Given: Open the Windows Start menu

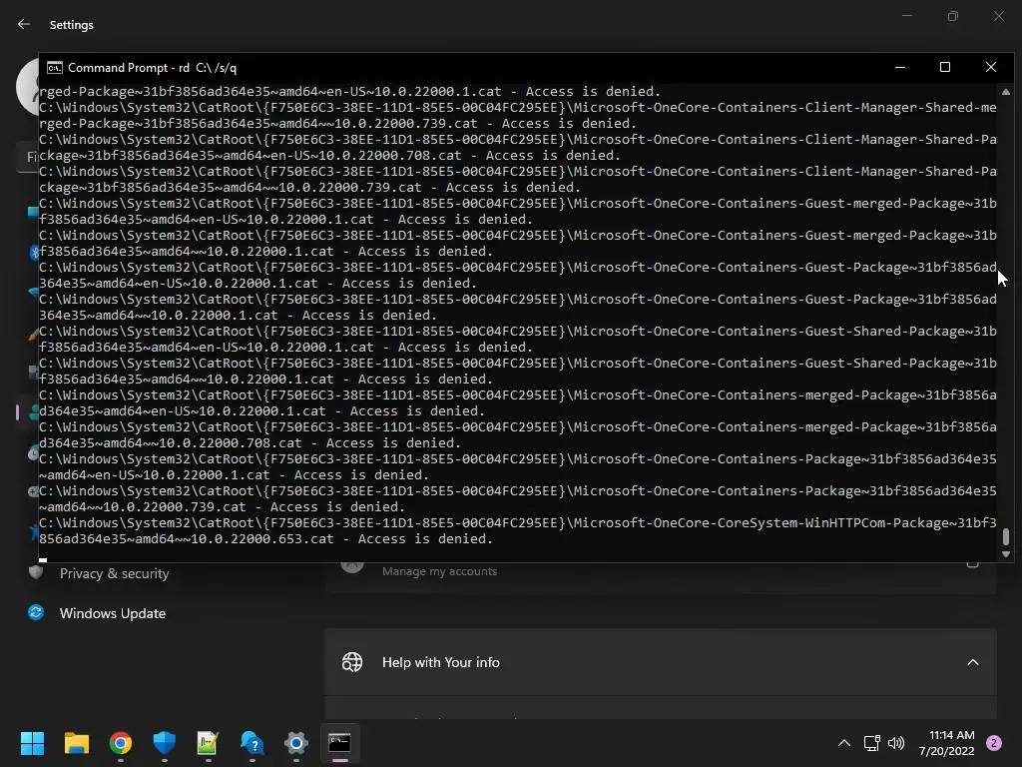Looking at the screenshot, I should click(x=32, y=743).
